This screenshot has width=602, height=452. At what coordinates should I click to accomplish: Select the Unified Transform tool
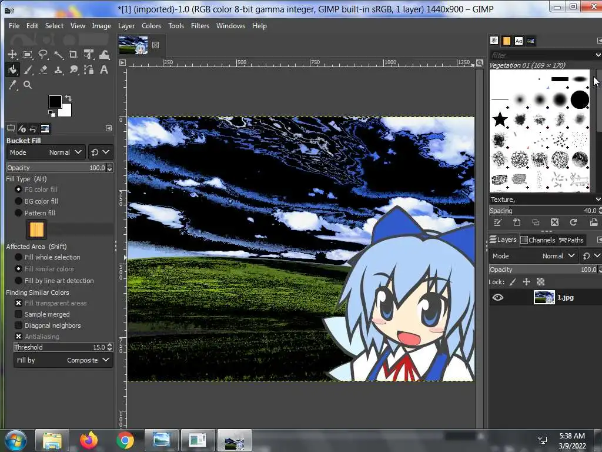click(x=89, y=54)
